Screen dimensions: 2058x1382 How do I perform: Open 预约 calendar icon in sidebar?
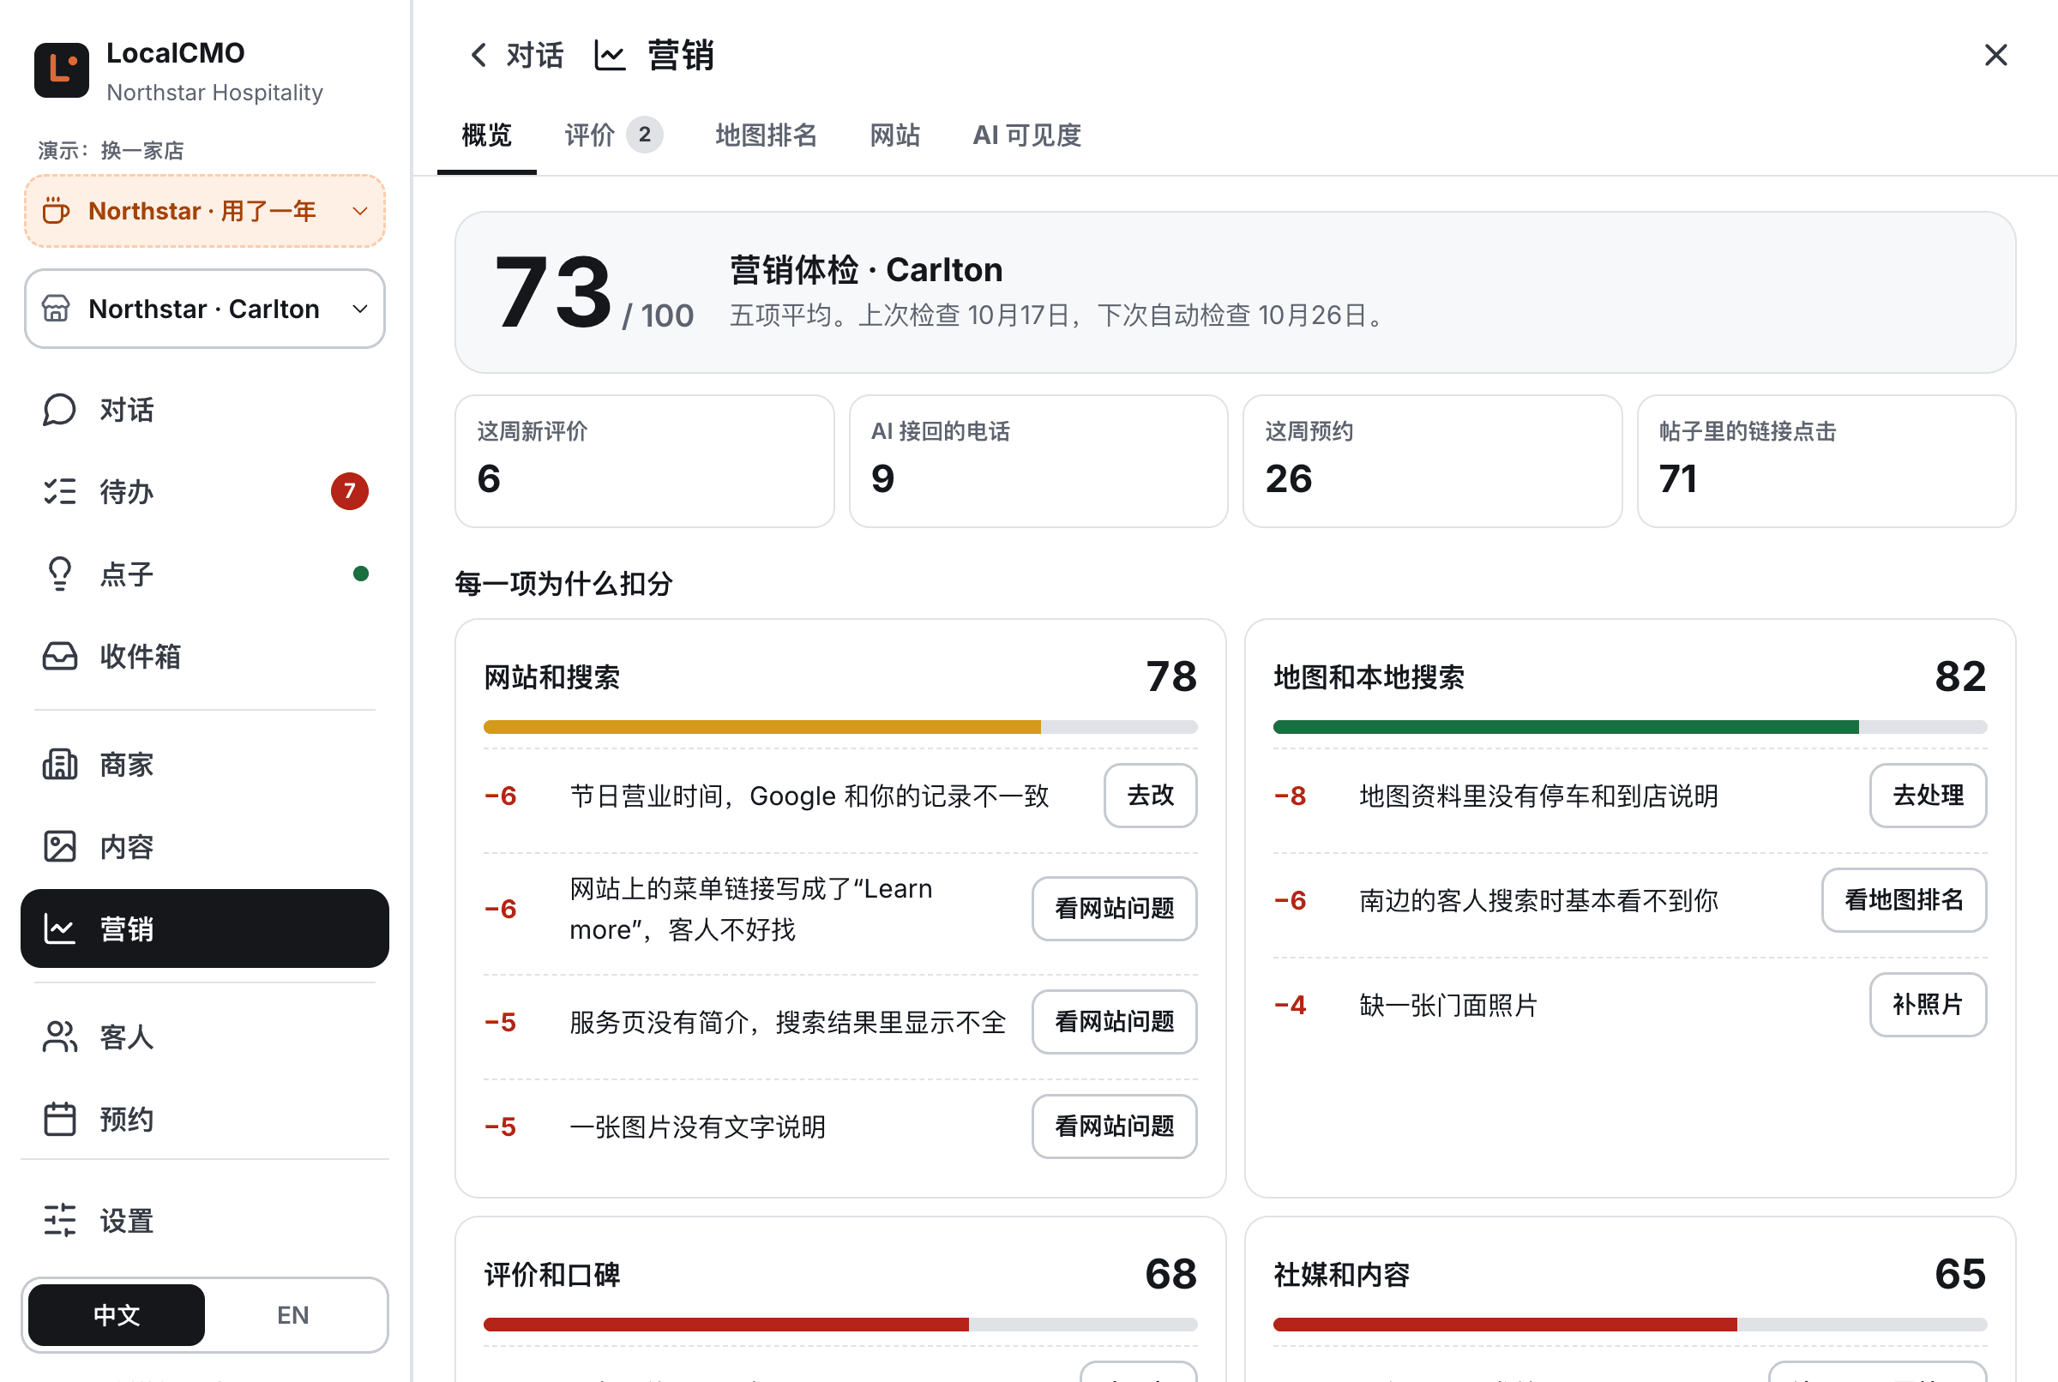(x=59, y=1120)
